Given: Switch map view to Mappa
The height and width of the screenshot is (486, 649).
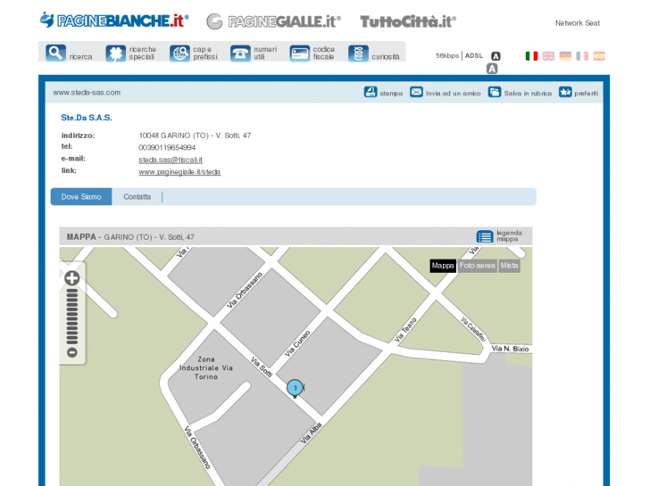Looking at the screenshot, I should [443, 266].
